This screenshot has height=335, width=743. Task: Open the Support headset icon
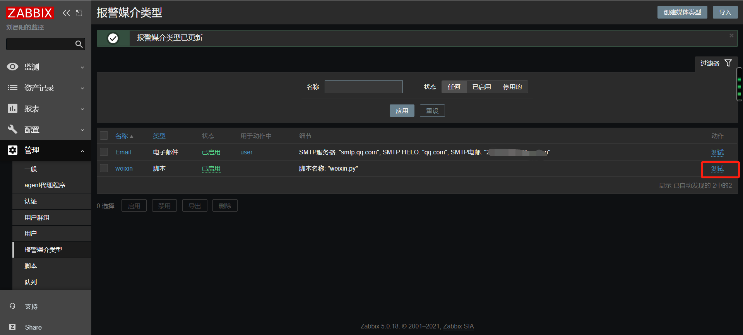point(12,306)
